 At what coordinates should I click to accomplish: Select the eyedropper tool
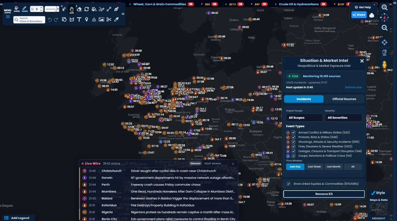click(116, 20)
